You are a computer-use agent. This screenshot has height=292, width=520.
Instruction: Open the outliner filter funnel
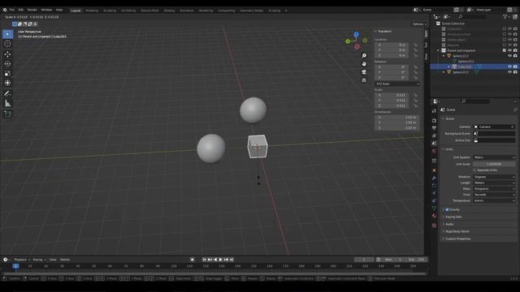505,16
